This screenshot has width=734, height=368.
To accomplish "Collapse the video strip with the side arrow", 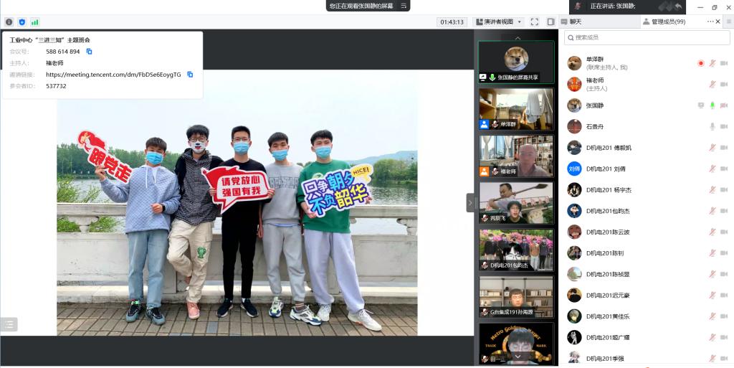I will 470,202.
